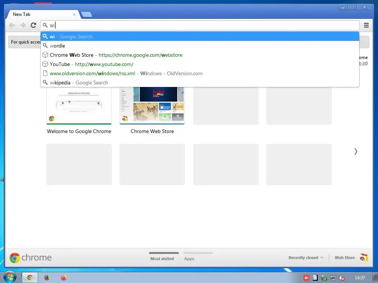Click the 'Welcome to Google Chrome' caption
This screenshot has height=283, width=378.
point(79,132)
